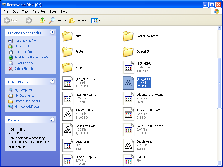Open the QuakeDS folder icon
This screenshot has height=167, width=223.
[x=129, y=52]
